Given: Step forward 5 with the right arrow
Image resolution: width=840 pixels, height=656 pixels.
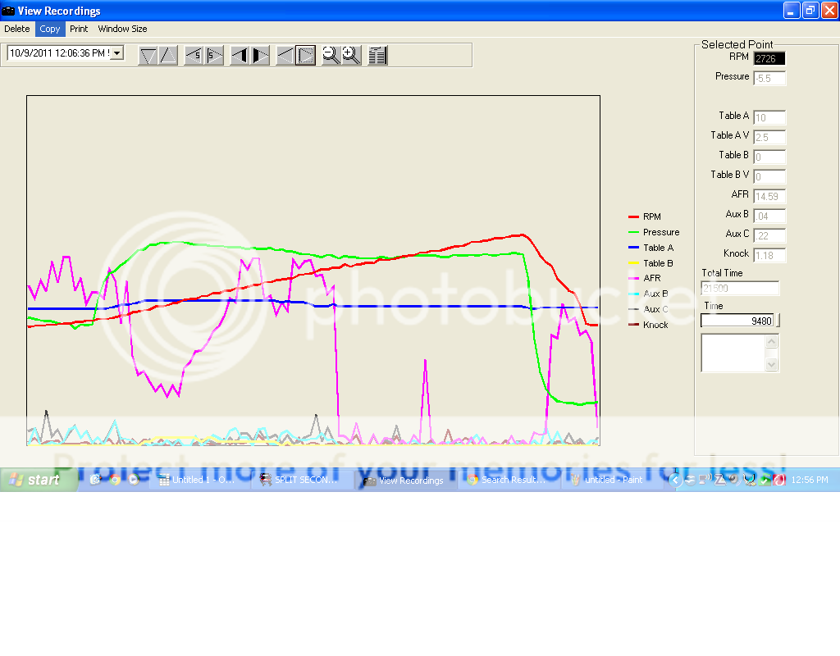Looking at the screenshot, I should [213, 55].
